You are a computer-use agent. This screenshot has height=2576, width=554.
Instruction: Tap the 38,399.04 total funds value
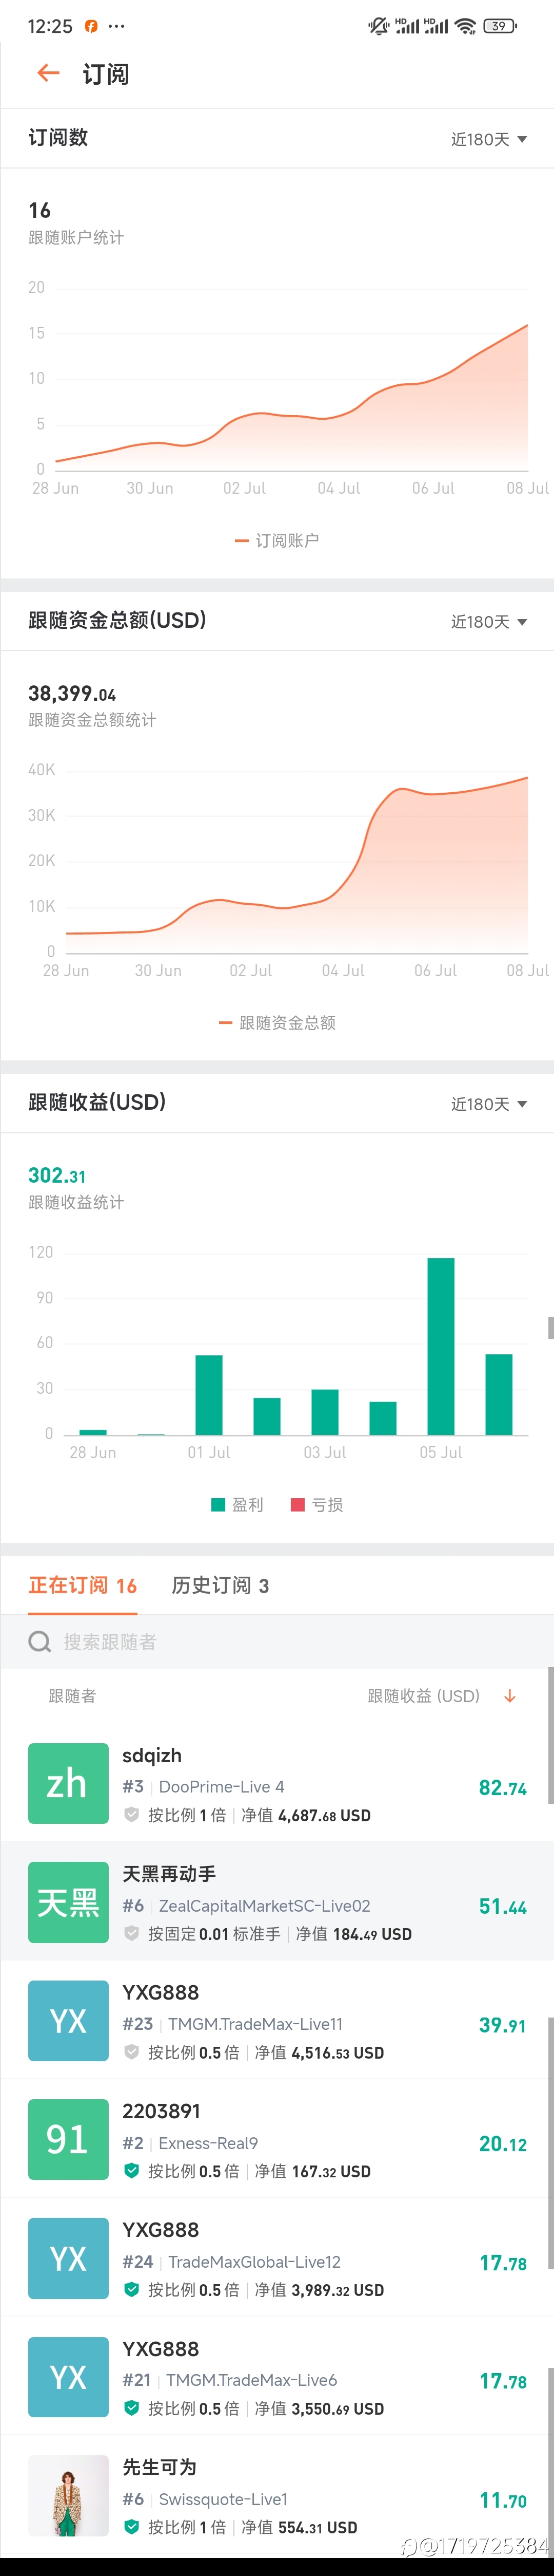pyautogui.click(x=72, y=693)
